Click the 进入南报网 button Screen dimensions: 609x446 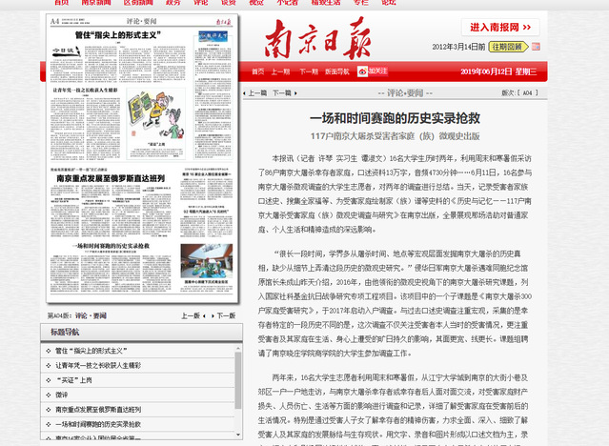(x=505, y=28)
